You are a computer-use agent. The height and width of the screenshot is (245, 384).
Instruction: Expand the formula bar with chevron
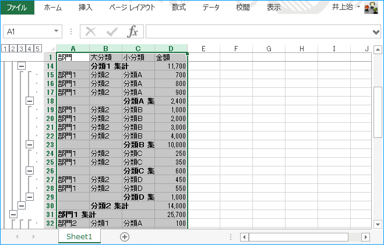click(x=376, y=32)
